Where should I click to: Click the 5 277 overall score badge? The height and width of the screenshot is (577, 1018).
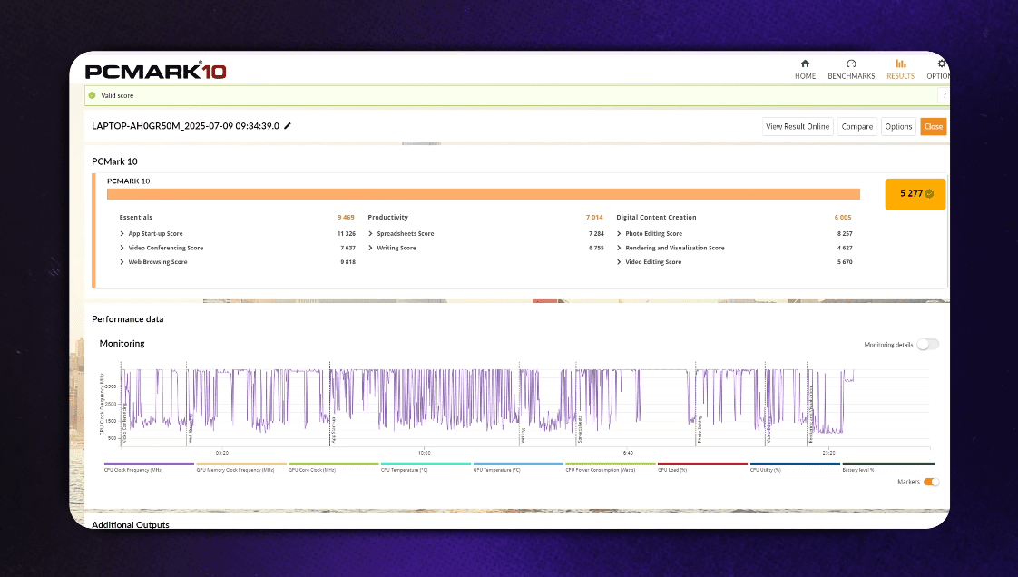915,193
